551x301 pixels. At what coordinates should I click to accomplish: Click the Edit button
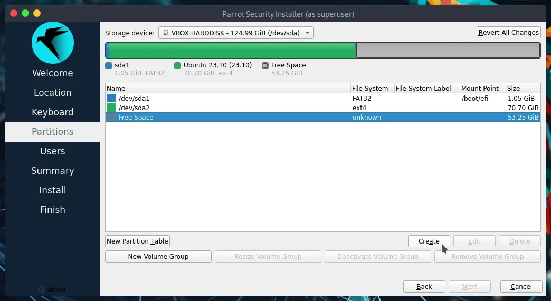click(x=474, y=241)
